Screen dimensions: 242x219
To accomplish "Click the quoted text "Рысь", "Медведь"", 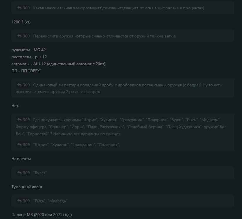I will [x=50, y=201].
